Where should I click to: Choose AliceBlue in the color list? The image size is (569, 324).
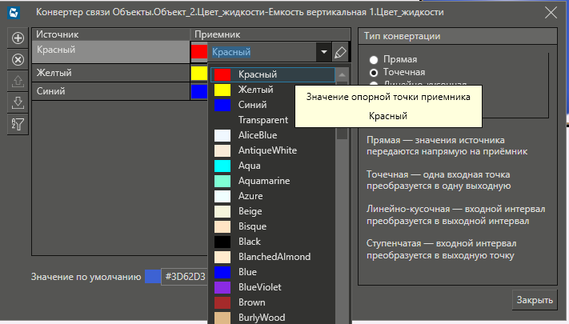(273, 135)
